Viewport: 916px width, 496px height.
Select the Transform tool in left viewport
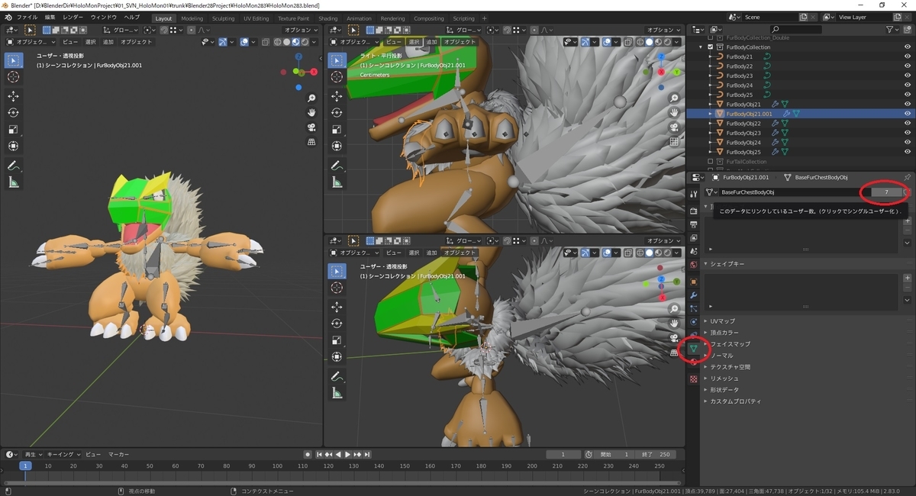pyautogui.click(x=14, y=146)
